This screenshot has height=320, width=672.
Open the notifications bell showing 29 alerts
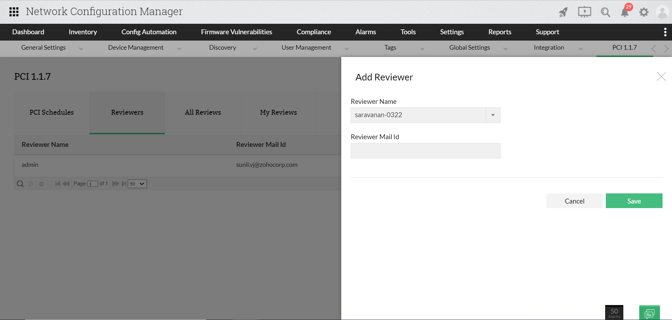point(625,12)
